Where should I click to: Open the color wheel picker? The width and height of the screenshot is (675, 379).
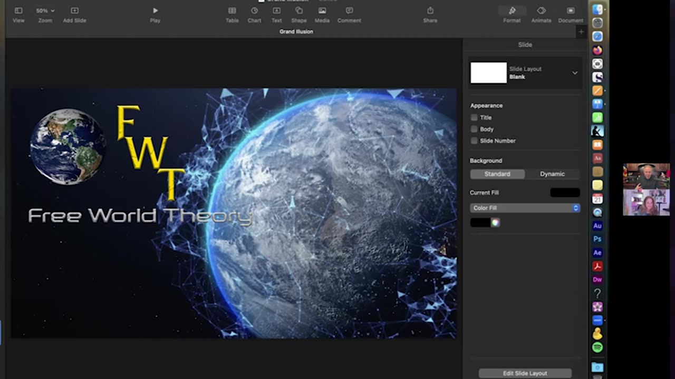click(x=495, y=223)
